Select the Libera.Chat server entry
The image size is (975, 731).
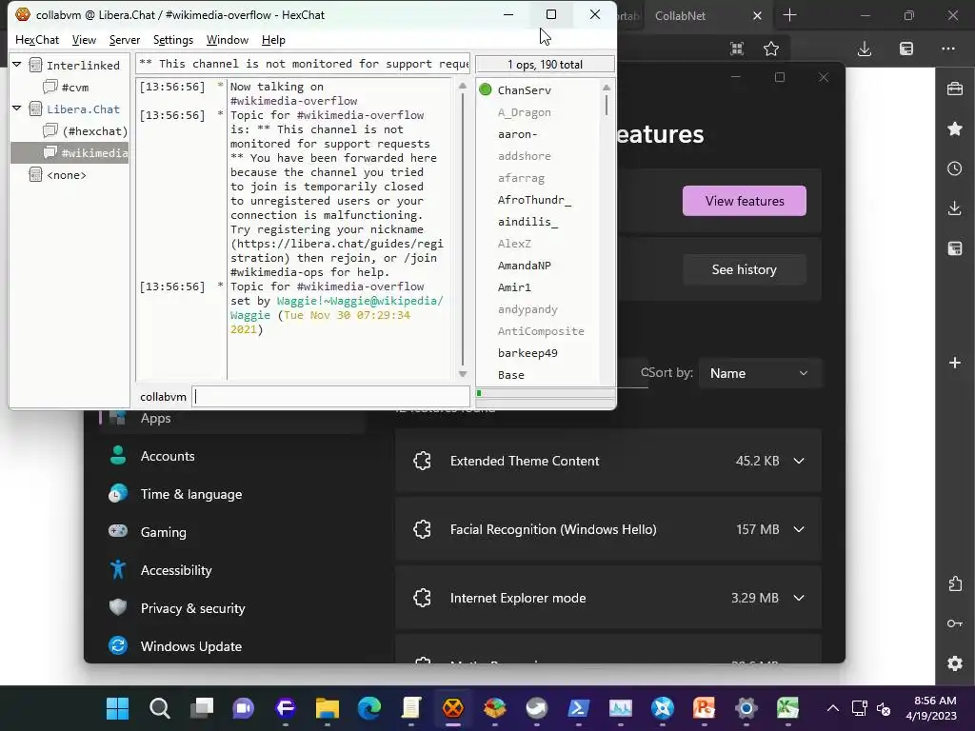[x=83, y=109]
